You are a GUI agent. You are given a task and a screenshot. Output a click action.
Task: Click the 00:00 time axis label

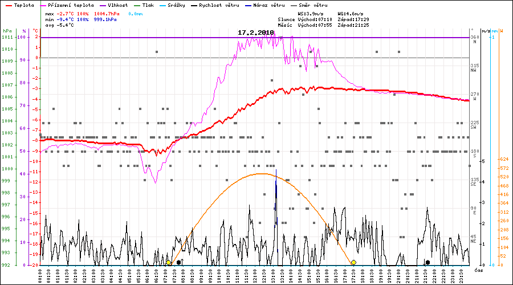(40, 275)
